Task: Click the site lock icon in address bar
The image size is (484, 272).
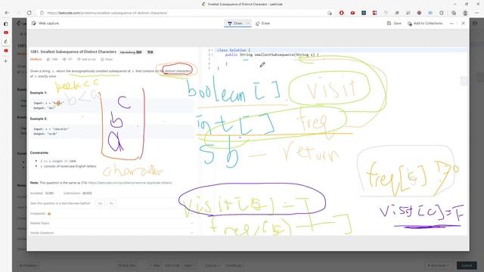Action: (42, 13)
